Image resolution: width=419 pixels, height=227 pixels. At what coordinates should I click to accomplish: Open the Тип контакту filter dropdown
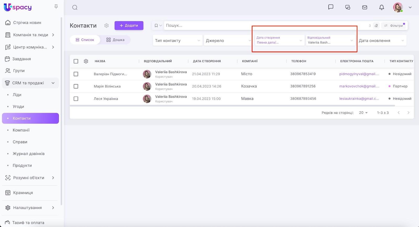177,41
